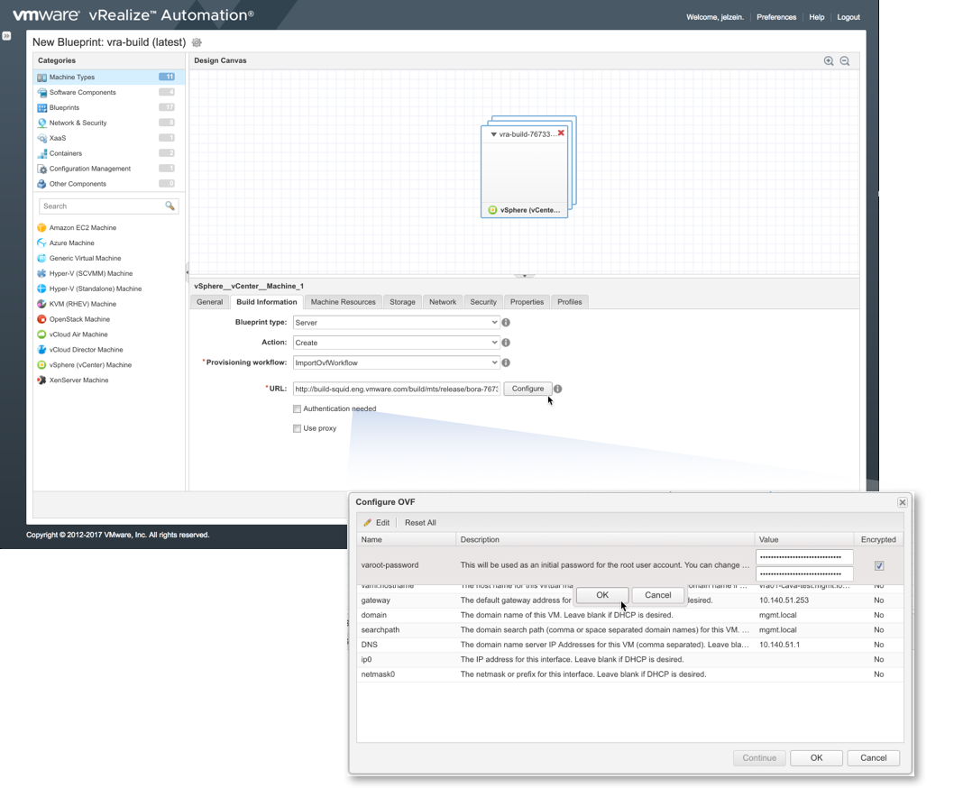Open the Blueprint type dropdown
Image resolution: width=963 pixels, height=788 pixels.
(396, 323)
